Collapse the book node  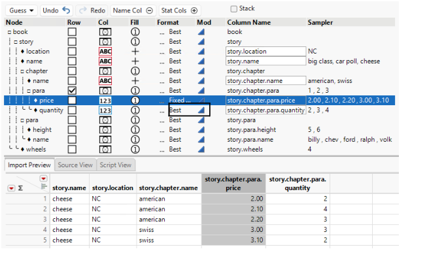9,32
